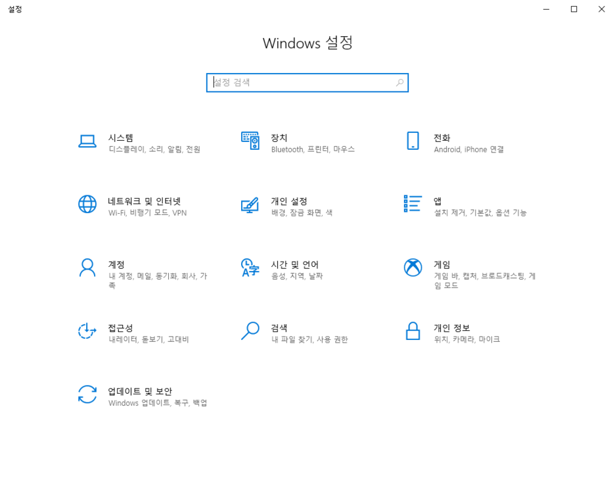615x480 pixels.
Task: Go to 장치 settings title
Action: pyautogui.click(x=279, y=138)
